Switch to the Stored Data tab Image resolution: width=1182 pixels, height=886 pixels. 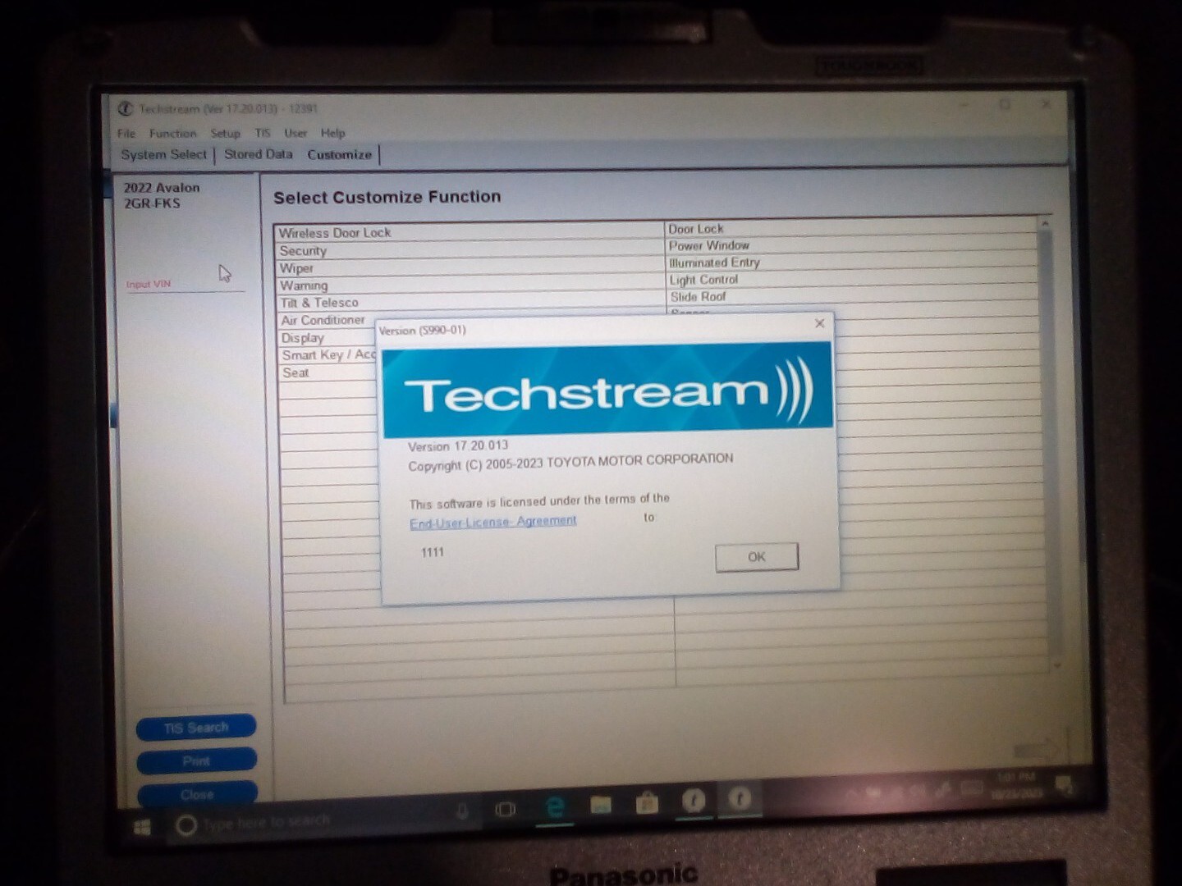click(259, 154)
